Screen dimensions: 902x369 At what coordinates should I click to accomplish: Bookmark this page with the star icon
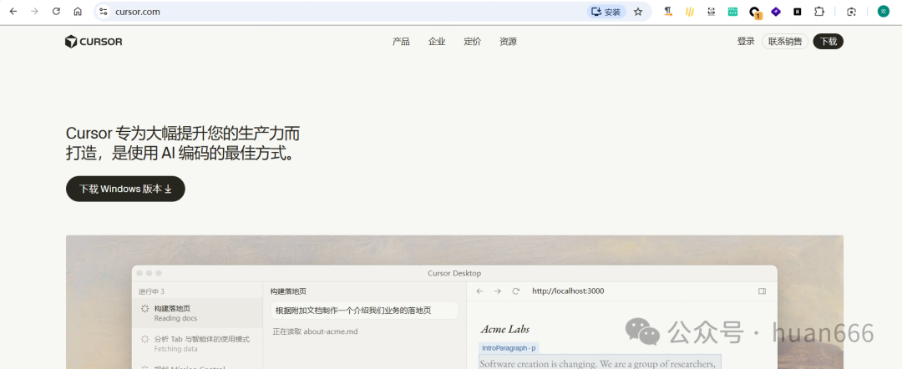click(638, 12)
